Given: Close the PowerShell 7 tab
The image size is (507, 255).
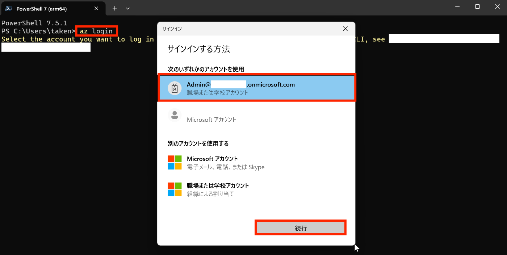Looking at the screenshot, I should pos(96,8).
